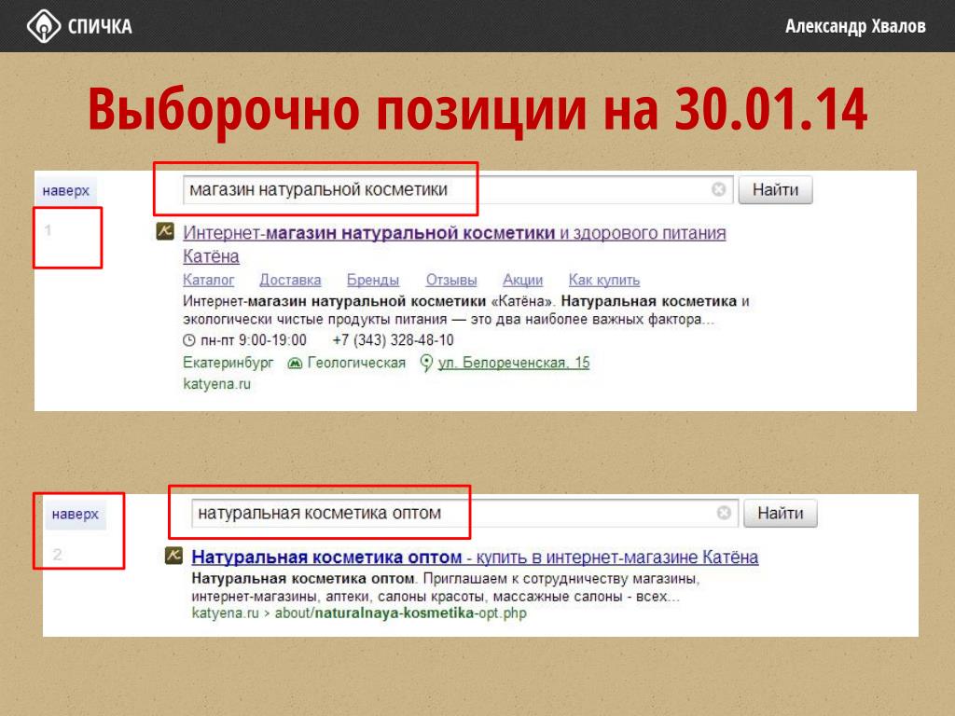Screen dimensions: 955x716
Task: Click the 'Найти' button of second search
Action: click(x=781, y=514)
